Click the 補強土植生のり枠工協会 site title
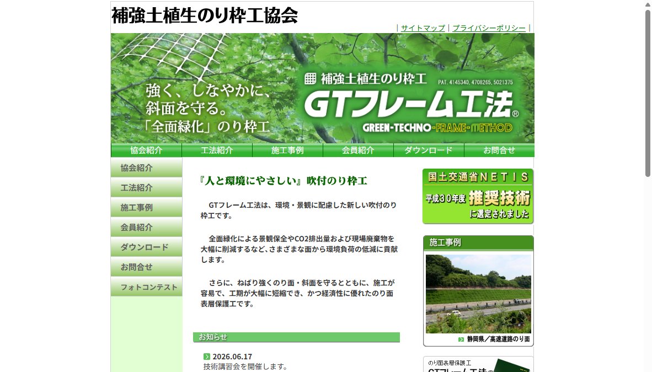Image resolution: width=652 pixels, height=372 pixels. pos(205,16)
